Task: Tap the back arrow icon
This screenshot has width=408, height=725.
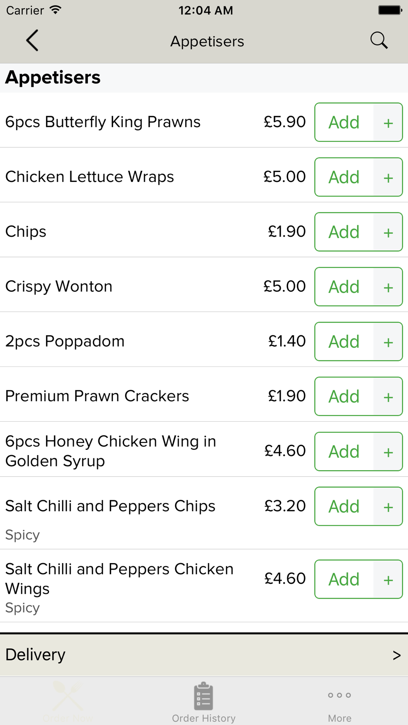Action: [x=32, y=40]
